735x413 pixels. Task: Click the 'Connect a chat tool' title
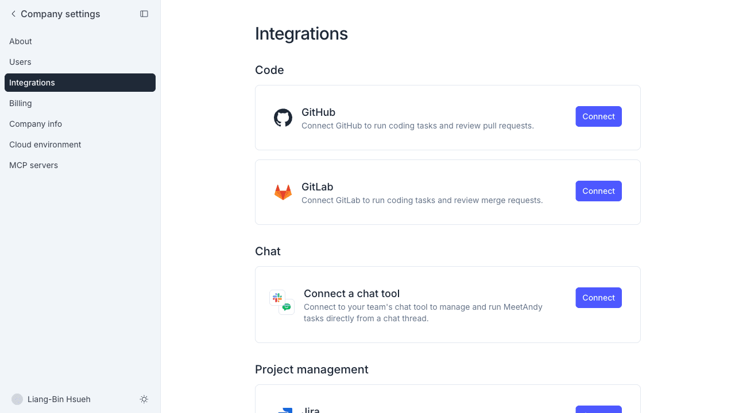click(351, 294)
